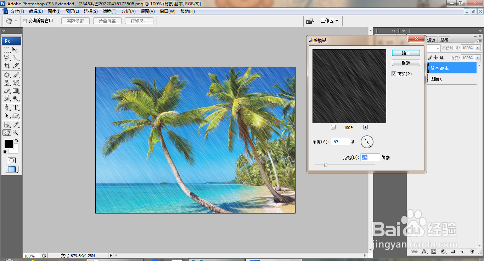Create new fill or adjustment layer

(x=443, y=251)
